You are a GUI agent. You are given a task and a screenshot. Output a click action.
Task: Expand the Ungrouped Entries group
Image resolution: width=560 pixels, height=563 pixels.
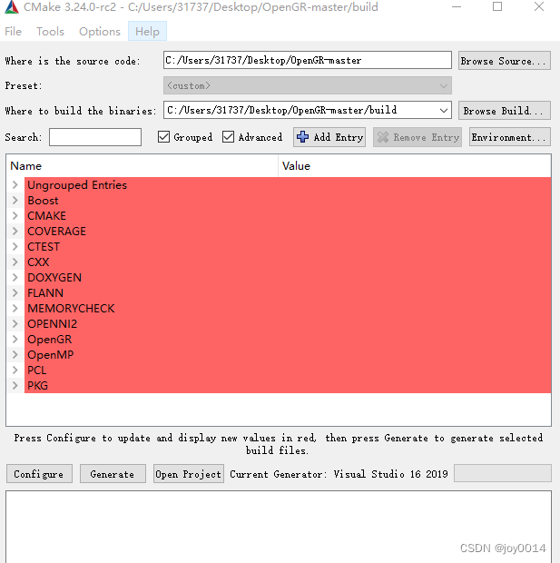tap(15, 185)
